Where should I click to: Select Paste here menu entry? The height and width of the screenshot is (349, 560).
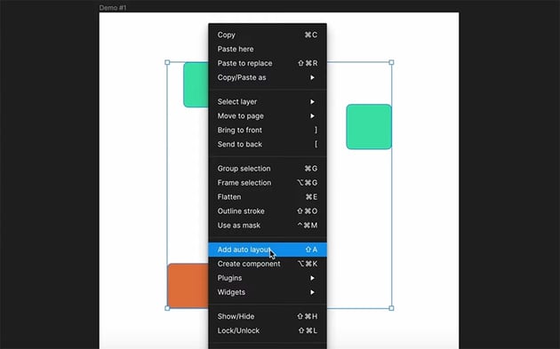(x=268, y=49)
